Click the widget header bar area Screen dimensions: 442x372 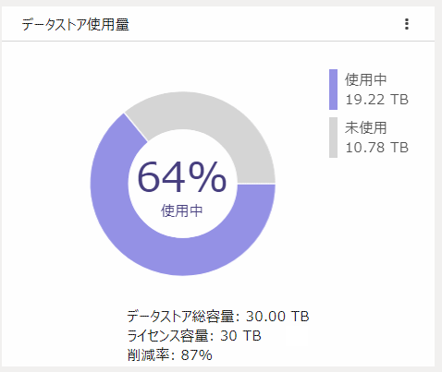(218, 24)
